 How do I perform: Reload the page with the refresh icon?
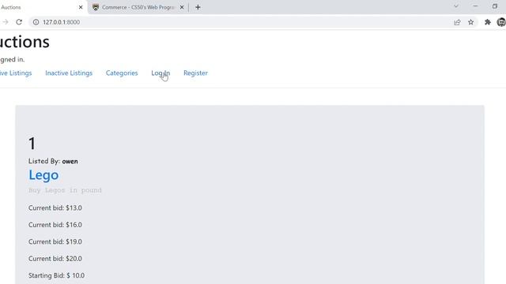tap(19, 22)
